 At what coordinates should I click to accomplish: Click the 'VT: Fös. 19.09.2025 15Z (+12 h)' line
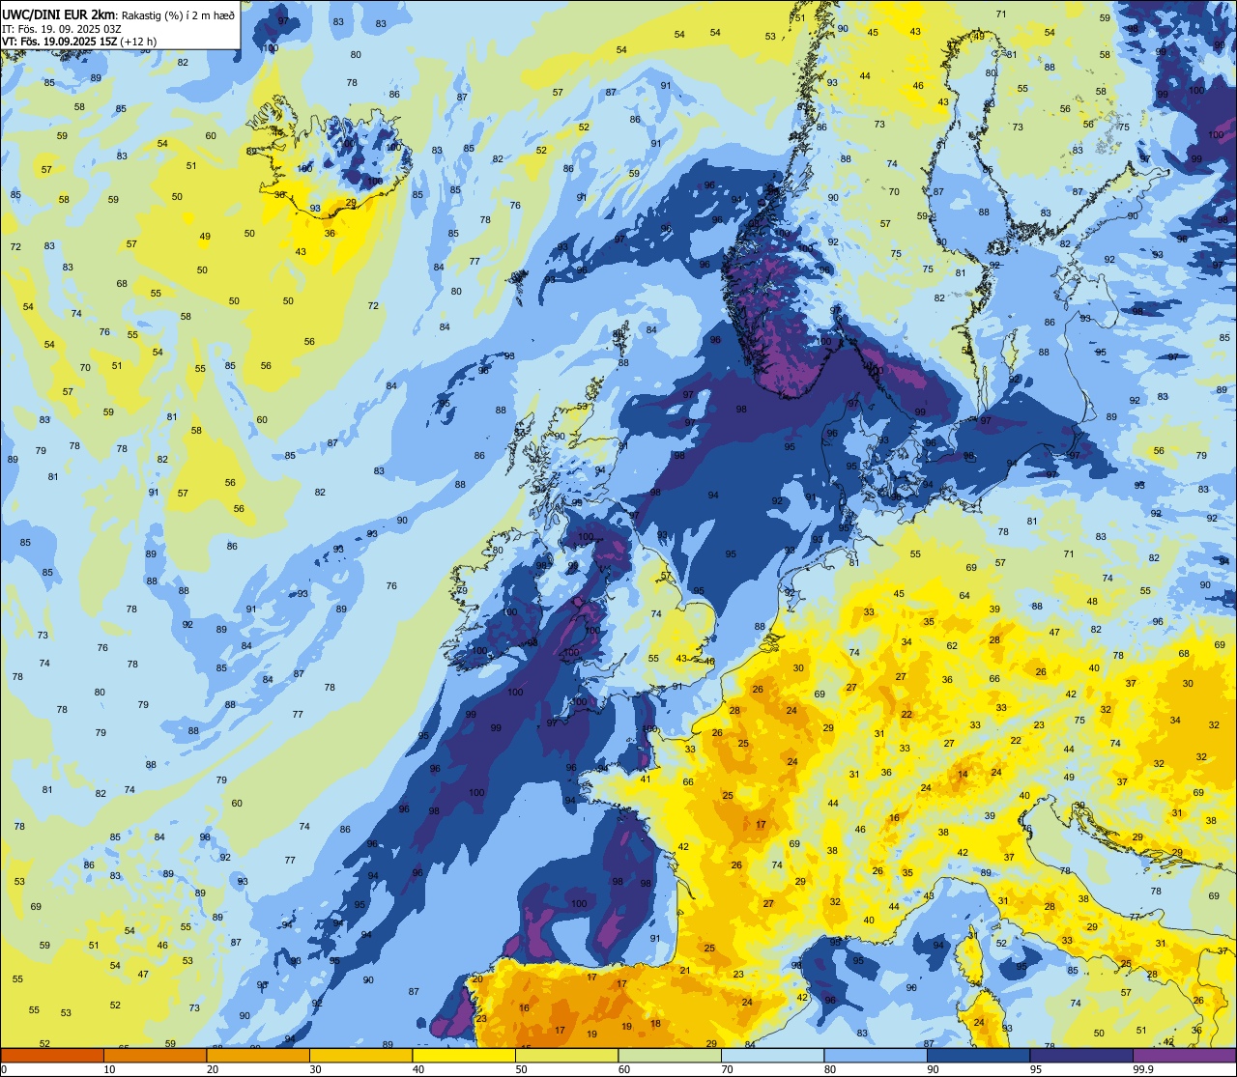79,41
